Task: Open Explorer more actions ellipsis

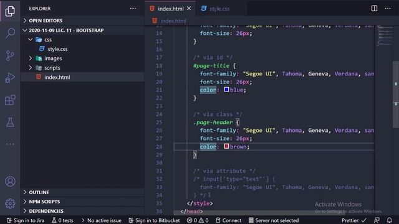Action: click(133, 8)
